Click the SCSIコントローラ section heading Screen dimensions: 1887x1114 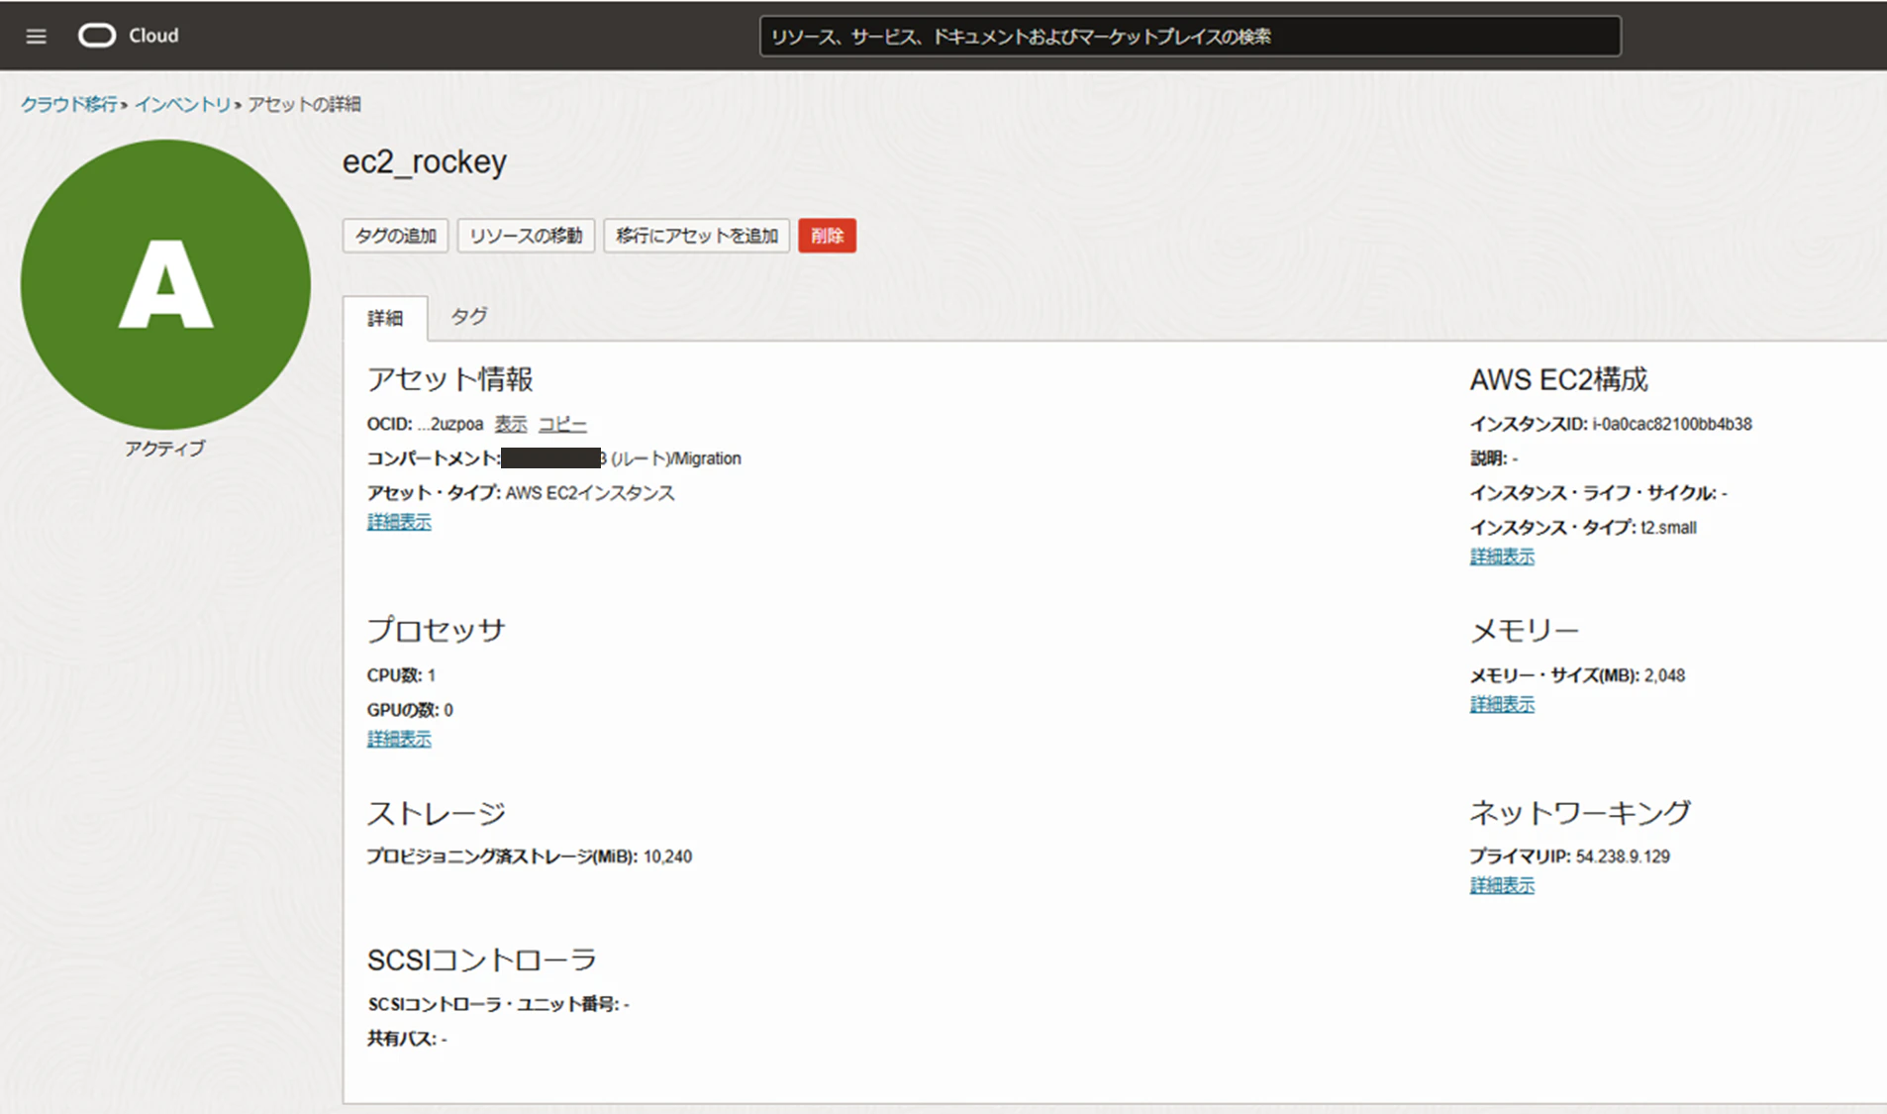pos(482,960)
